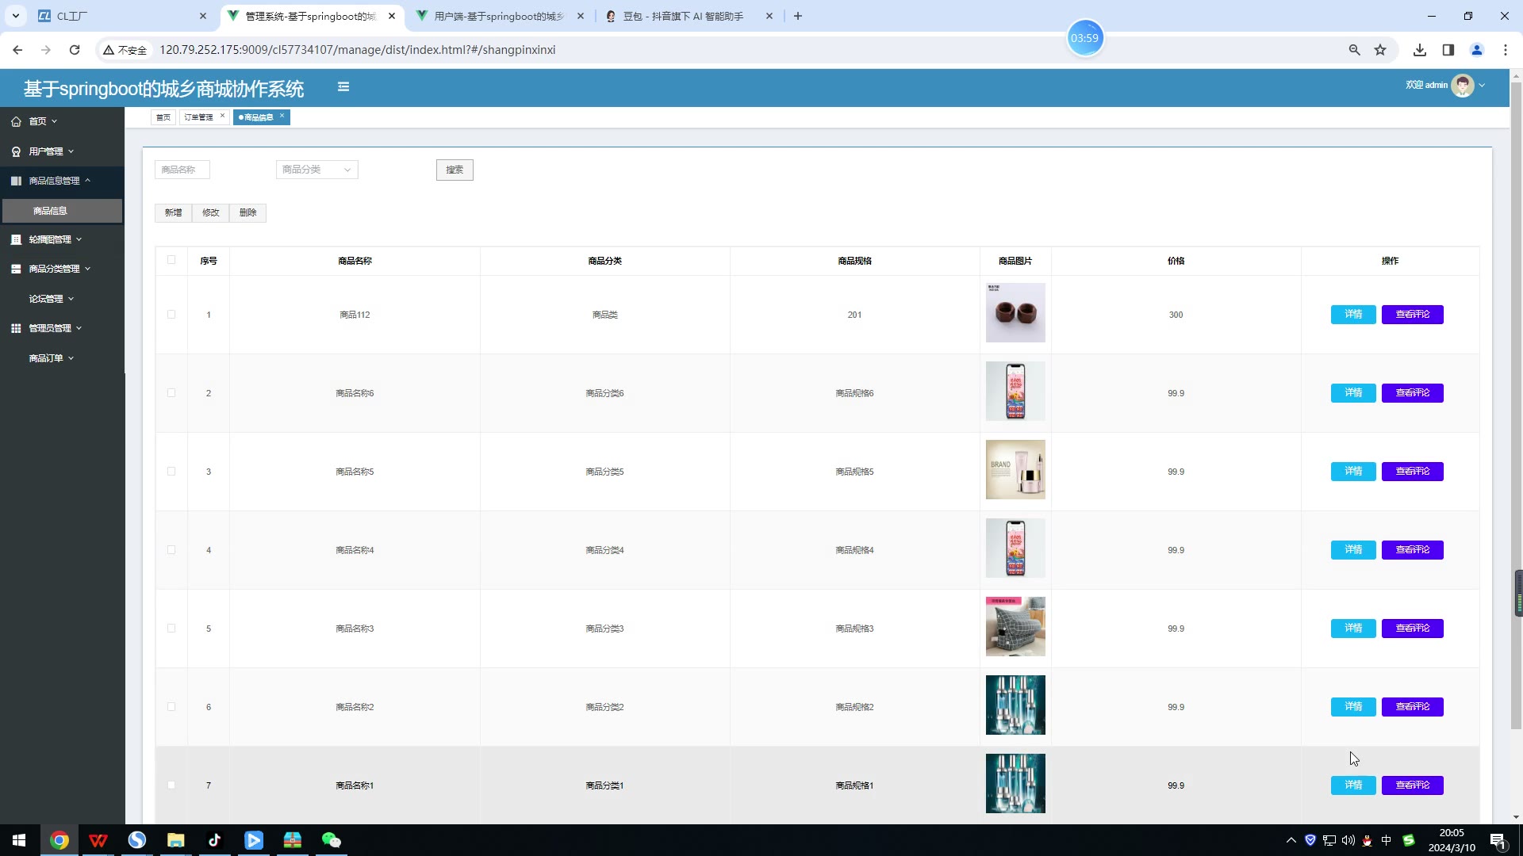
Task: Expand the 轮播图管理 sidebar menu
Action: [x=62, y=239]
